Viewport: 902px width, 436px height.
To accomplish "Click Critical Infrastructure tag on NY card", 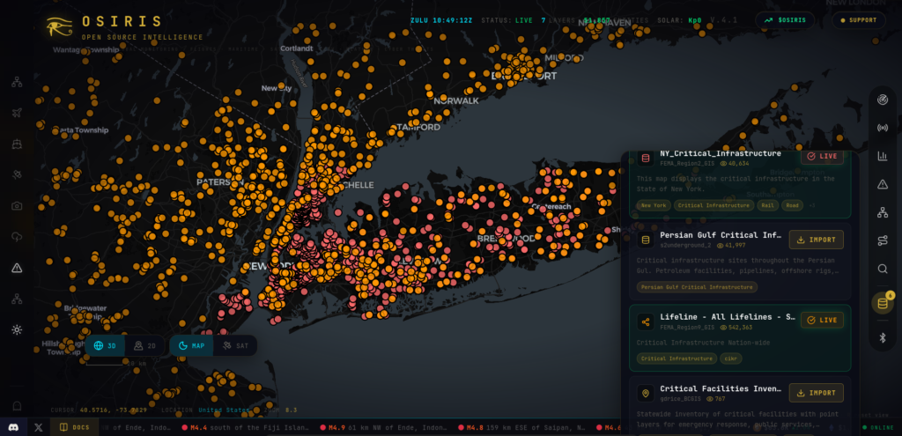I will pos(713,205).
